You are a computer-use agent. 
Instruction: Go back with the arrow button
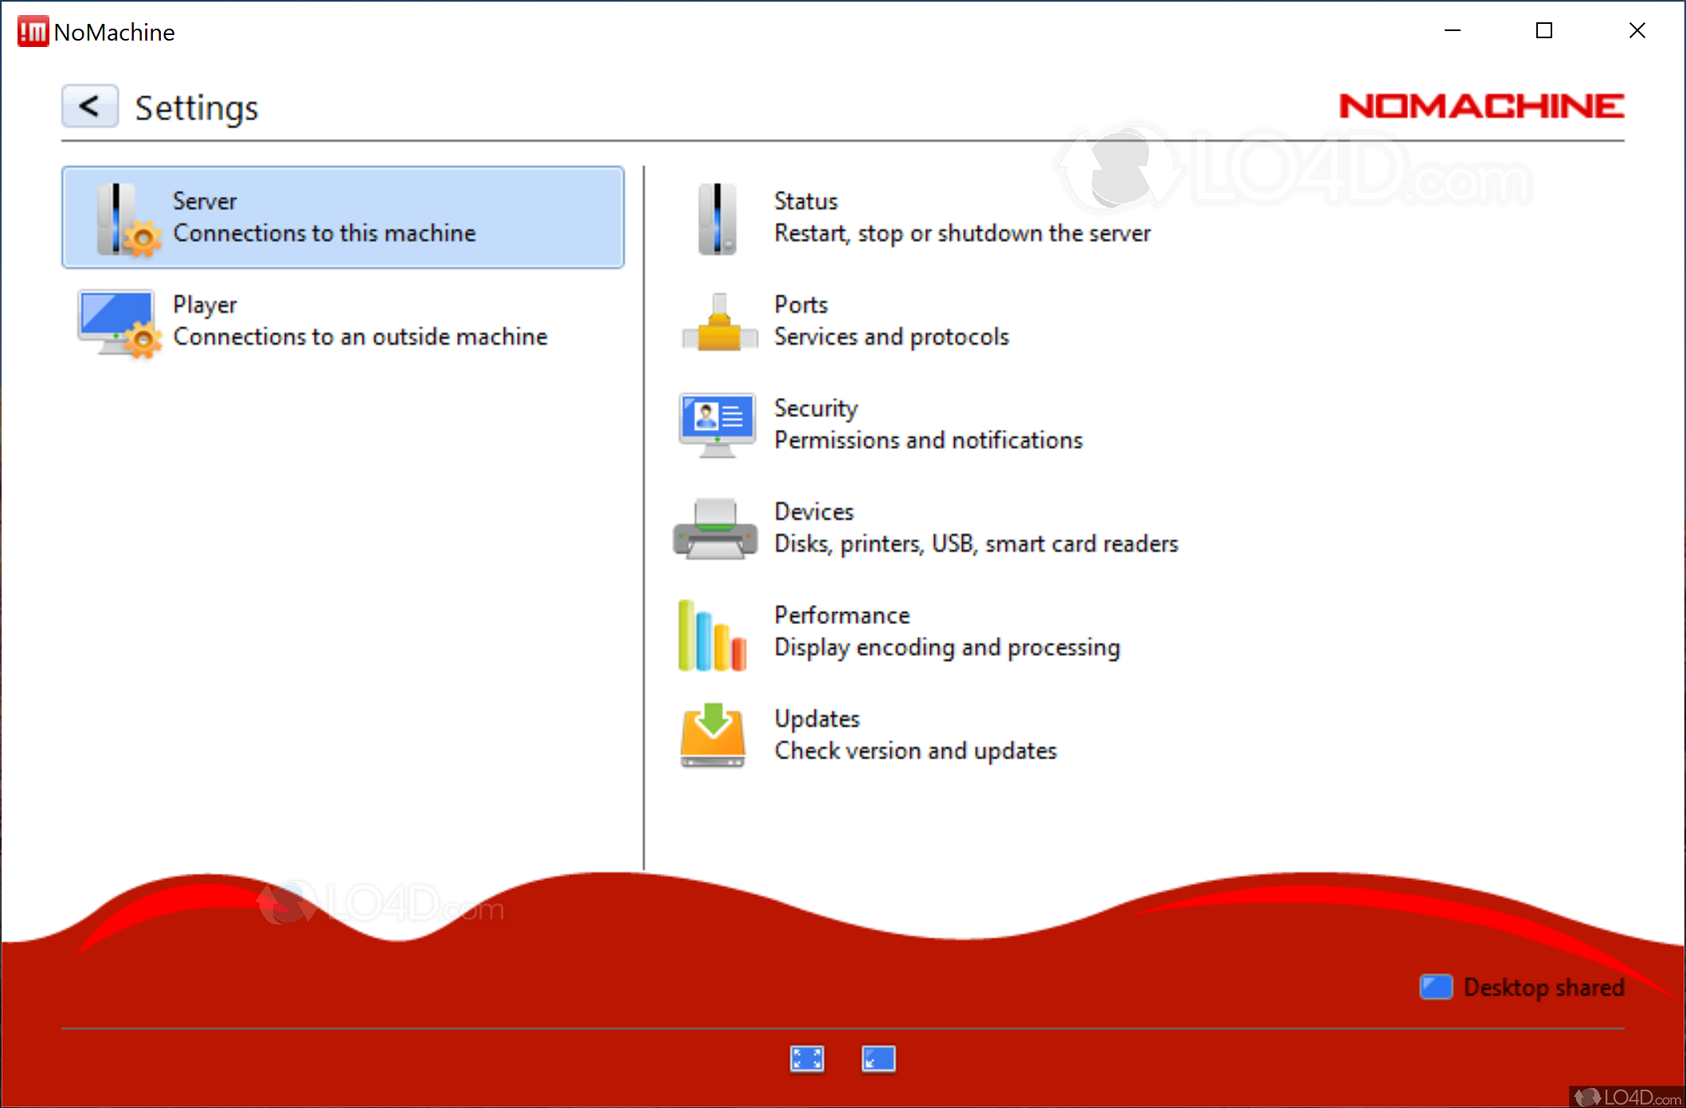point(90,106)
